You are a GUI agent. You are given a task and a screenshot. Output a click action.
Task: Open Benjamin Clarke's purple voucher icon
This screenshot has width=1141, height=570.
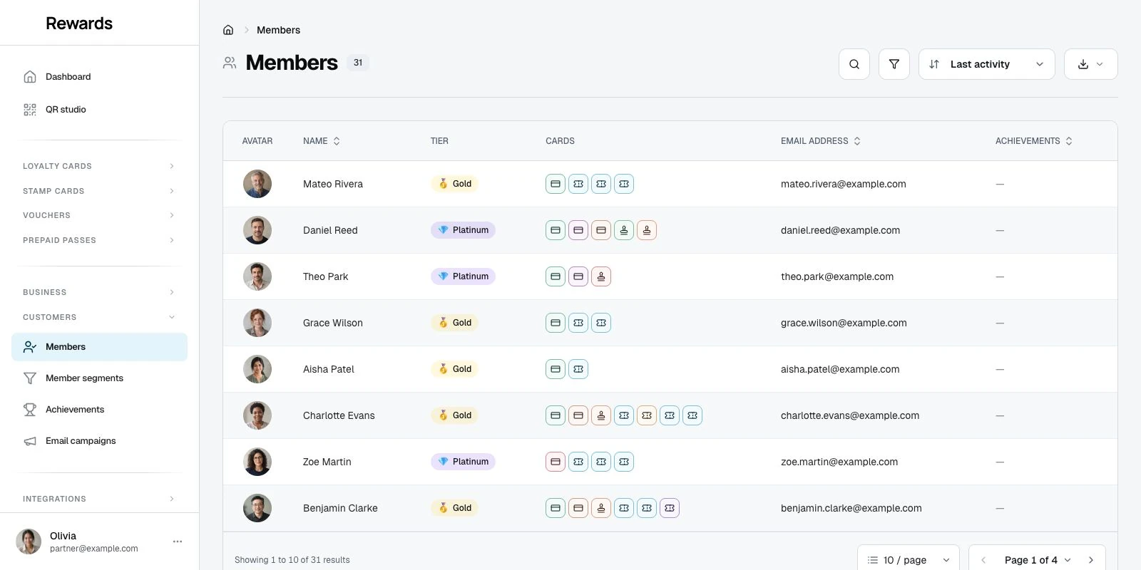pos(670,508)
